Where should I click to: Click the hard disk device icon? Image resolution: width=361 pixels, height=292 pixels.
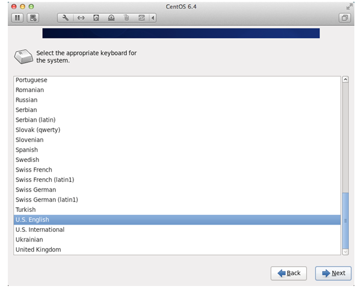click(96, 18)
